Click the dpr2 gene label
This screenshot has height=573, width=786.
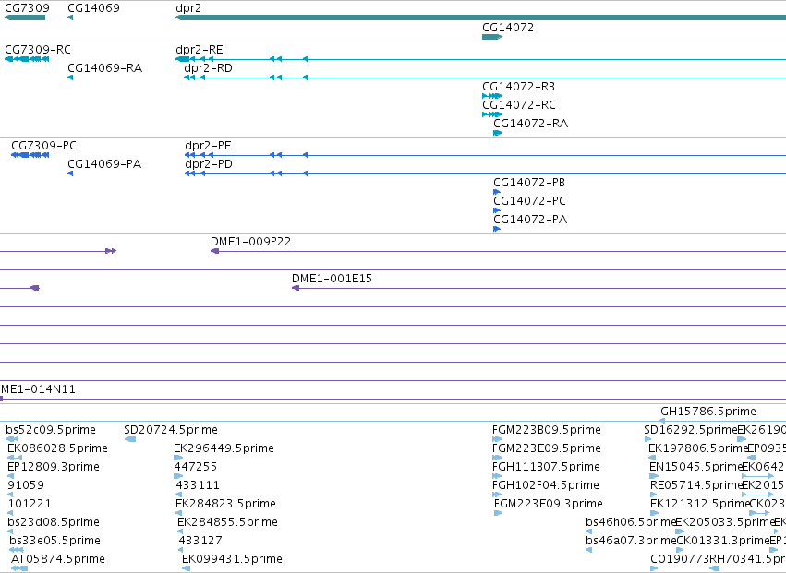pyautogui.click(x=188, y=8)
